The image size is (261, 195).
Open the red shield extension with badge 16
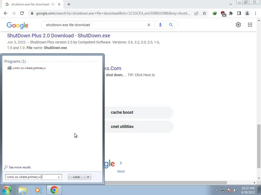(223, 14)
